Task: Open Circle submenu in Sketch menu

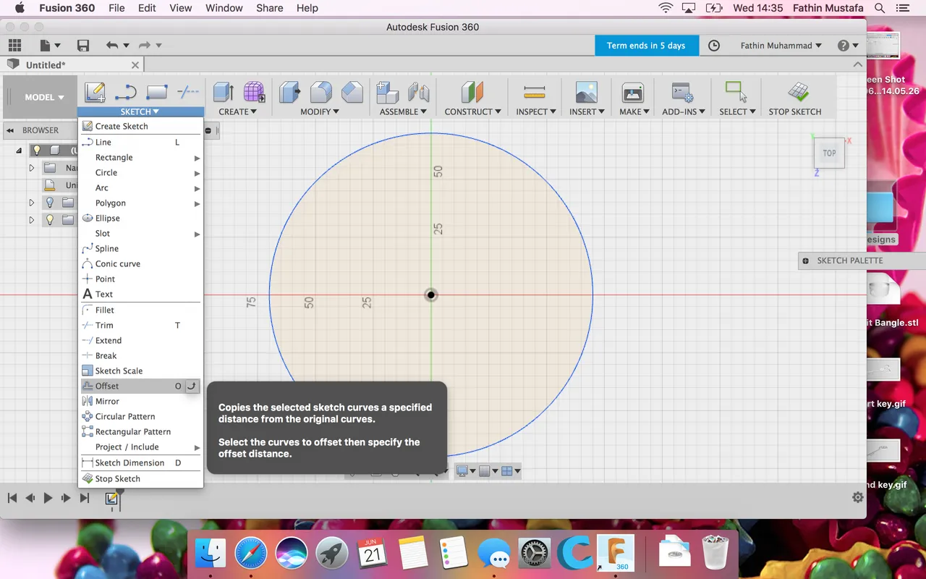Action: (140, 172)
